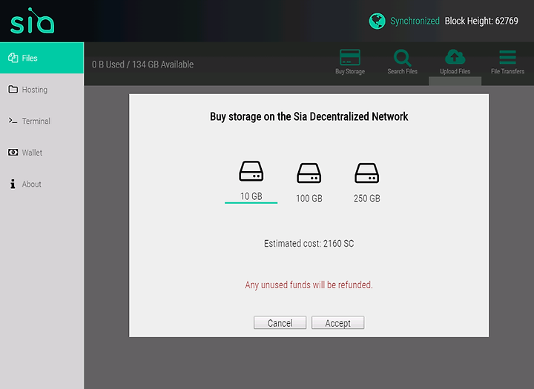Click the Synchronized status text
The image size is (534, 389).
(x=415, y=21)
